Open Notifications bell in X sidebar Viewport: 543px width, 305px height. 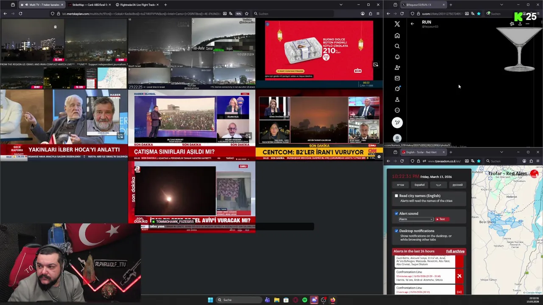[397, 57]
